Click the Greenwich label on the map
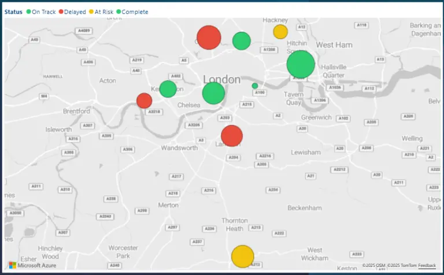The height and width of the screenshot is (275, 444). click(x=316, y=117)
